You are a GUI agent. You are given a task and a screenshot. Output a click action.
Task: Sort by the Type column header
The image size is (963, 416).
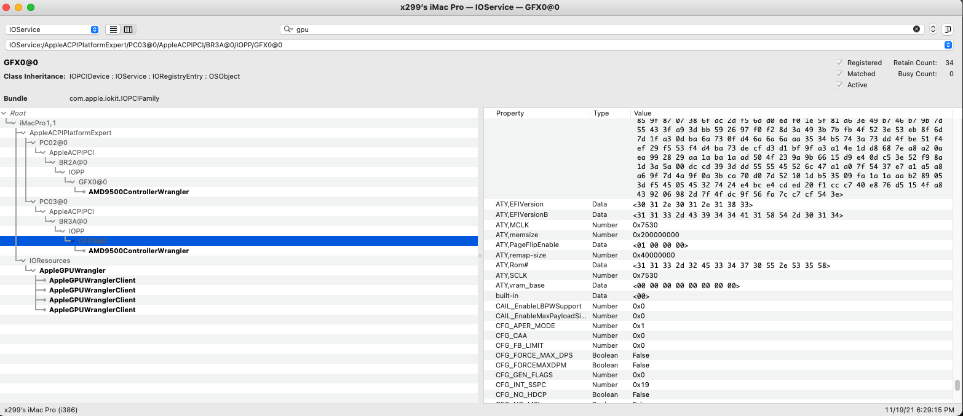(x=601, y=114)
